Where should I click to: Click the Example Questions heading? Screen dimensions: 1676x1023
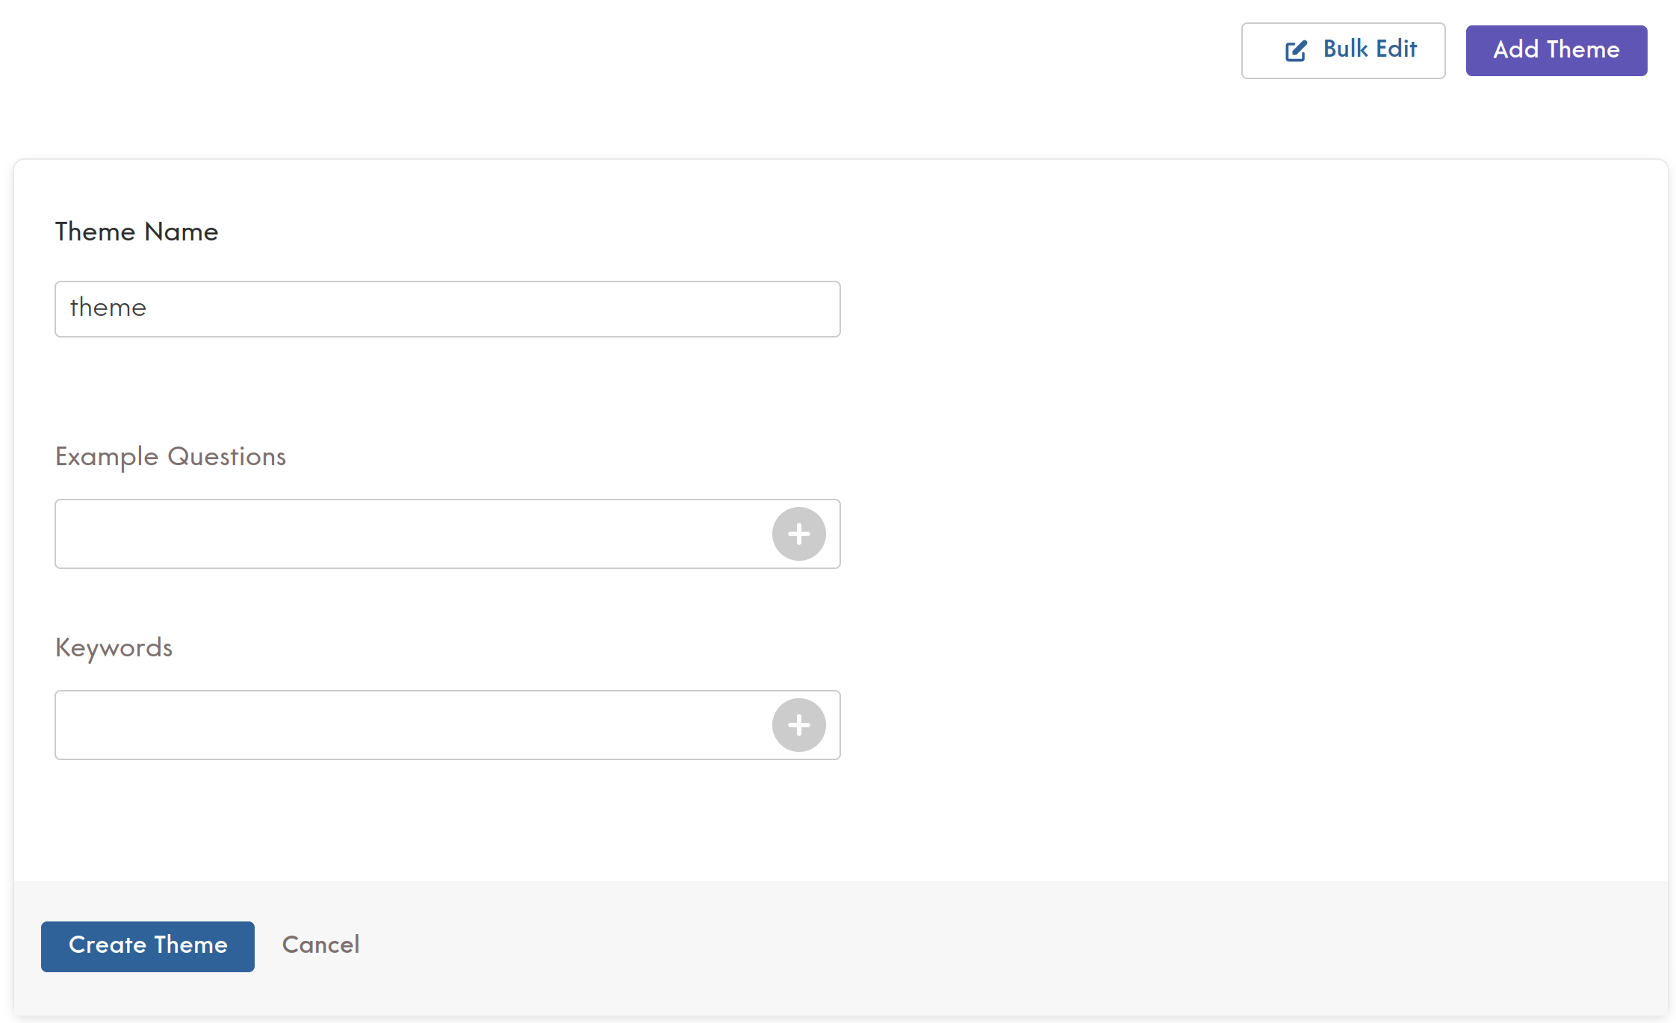pos(170,457)
